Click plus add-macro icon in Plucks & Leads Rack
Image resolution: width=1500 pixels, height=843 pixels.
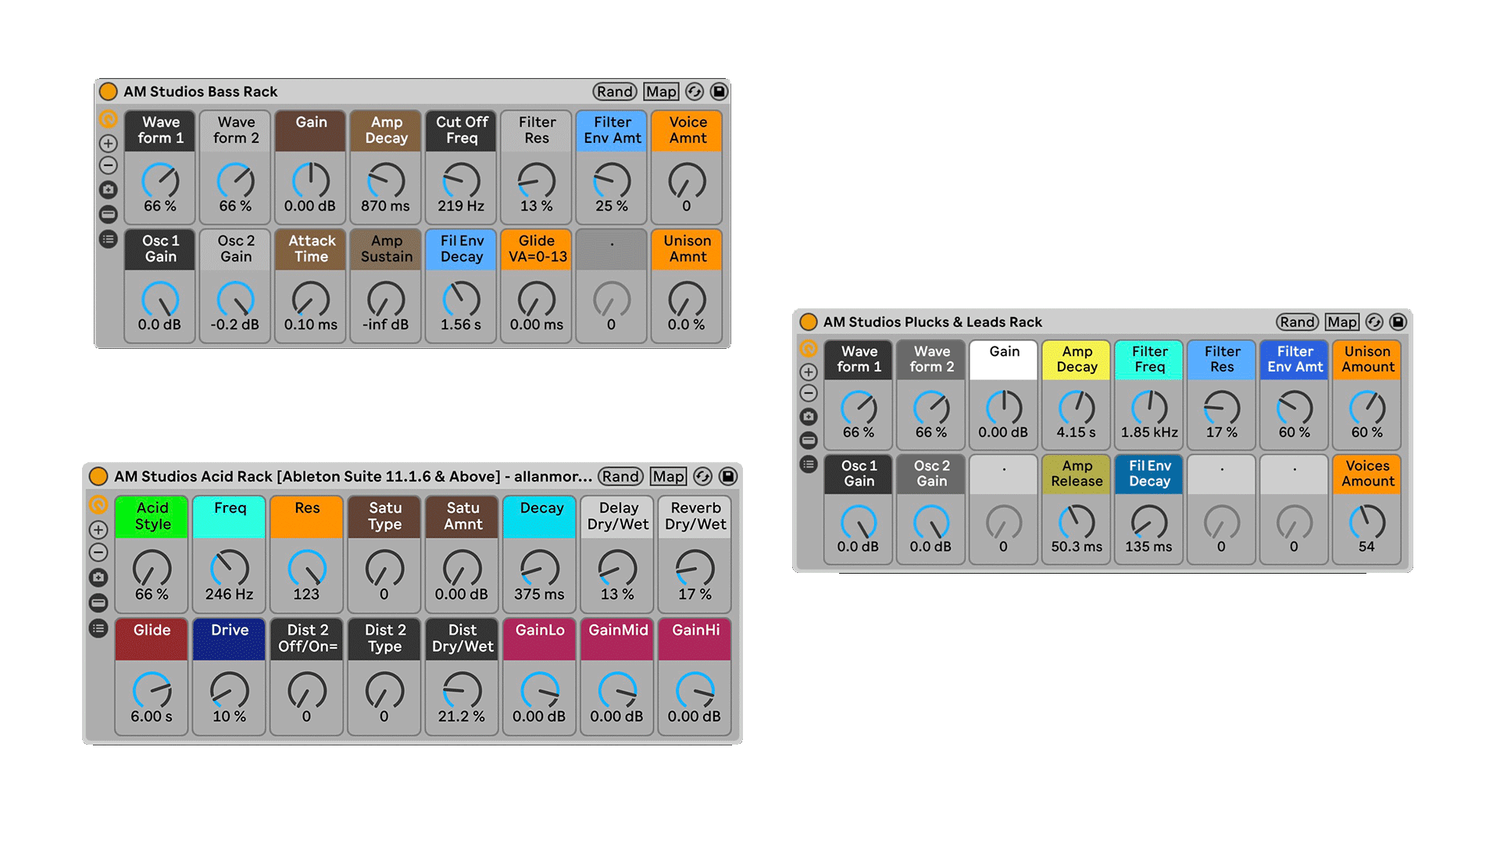tap(809, 372)
